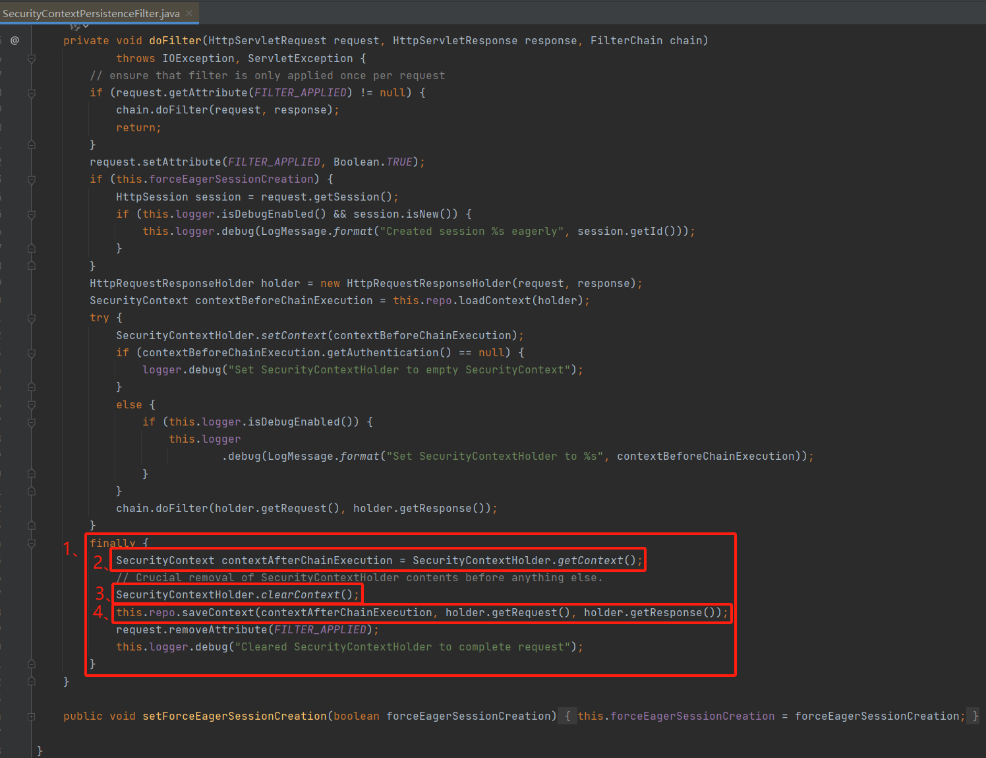Collapse the fold at 'if (this.forceEagerSessionCreation)' line
Image resolution: width=986 pixels, height=758 pixels.
tap(31, 179)
